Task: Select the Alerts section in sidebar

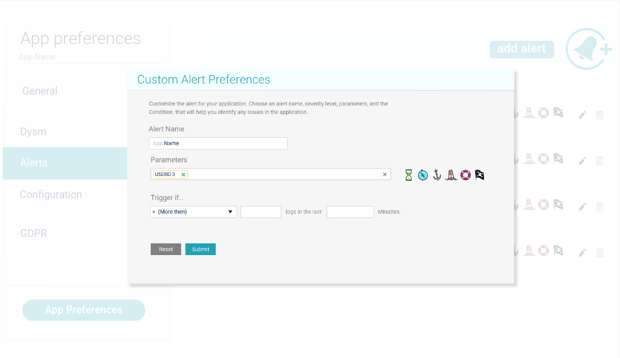Action: pos(65,163)
